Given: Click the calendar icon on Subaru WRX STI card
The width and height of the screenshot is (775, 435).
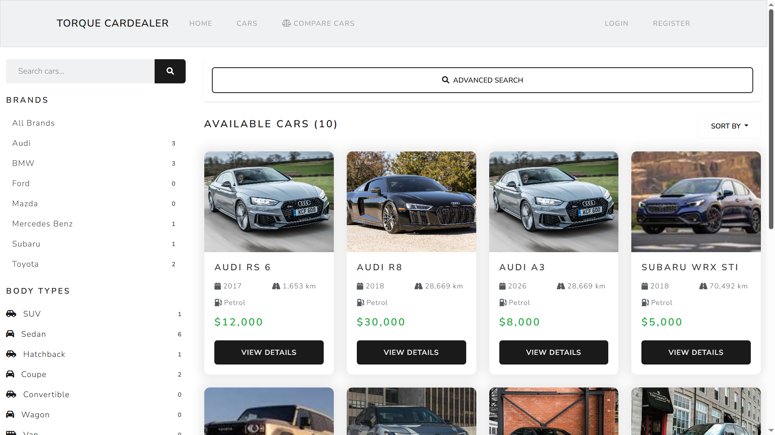Looking at the screenshot, I should coord(644,286).
